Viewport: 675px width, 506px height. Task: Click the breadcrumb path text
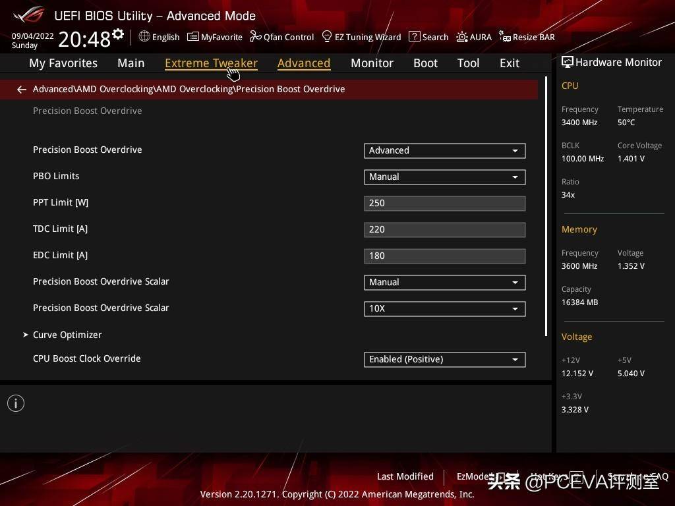point(189,89)
